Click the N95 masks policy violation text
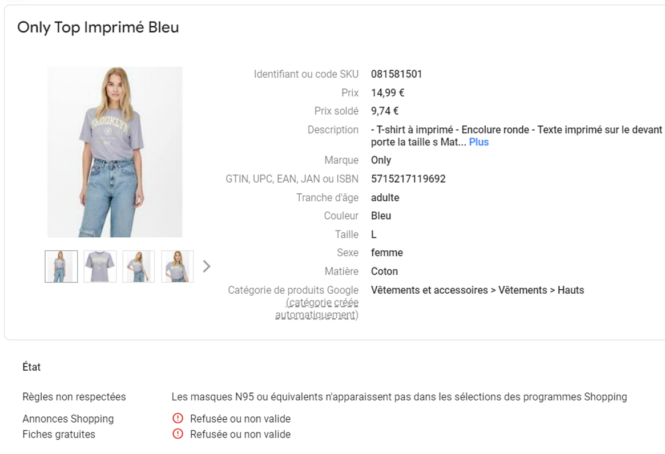This screenshot has width=665, height=454. [399, 397]
